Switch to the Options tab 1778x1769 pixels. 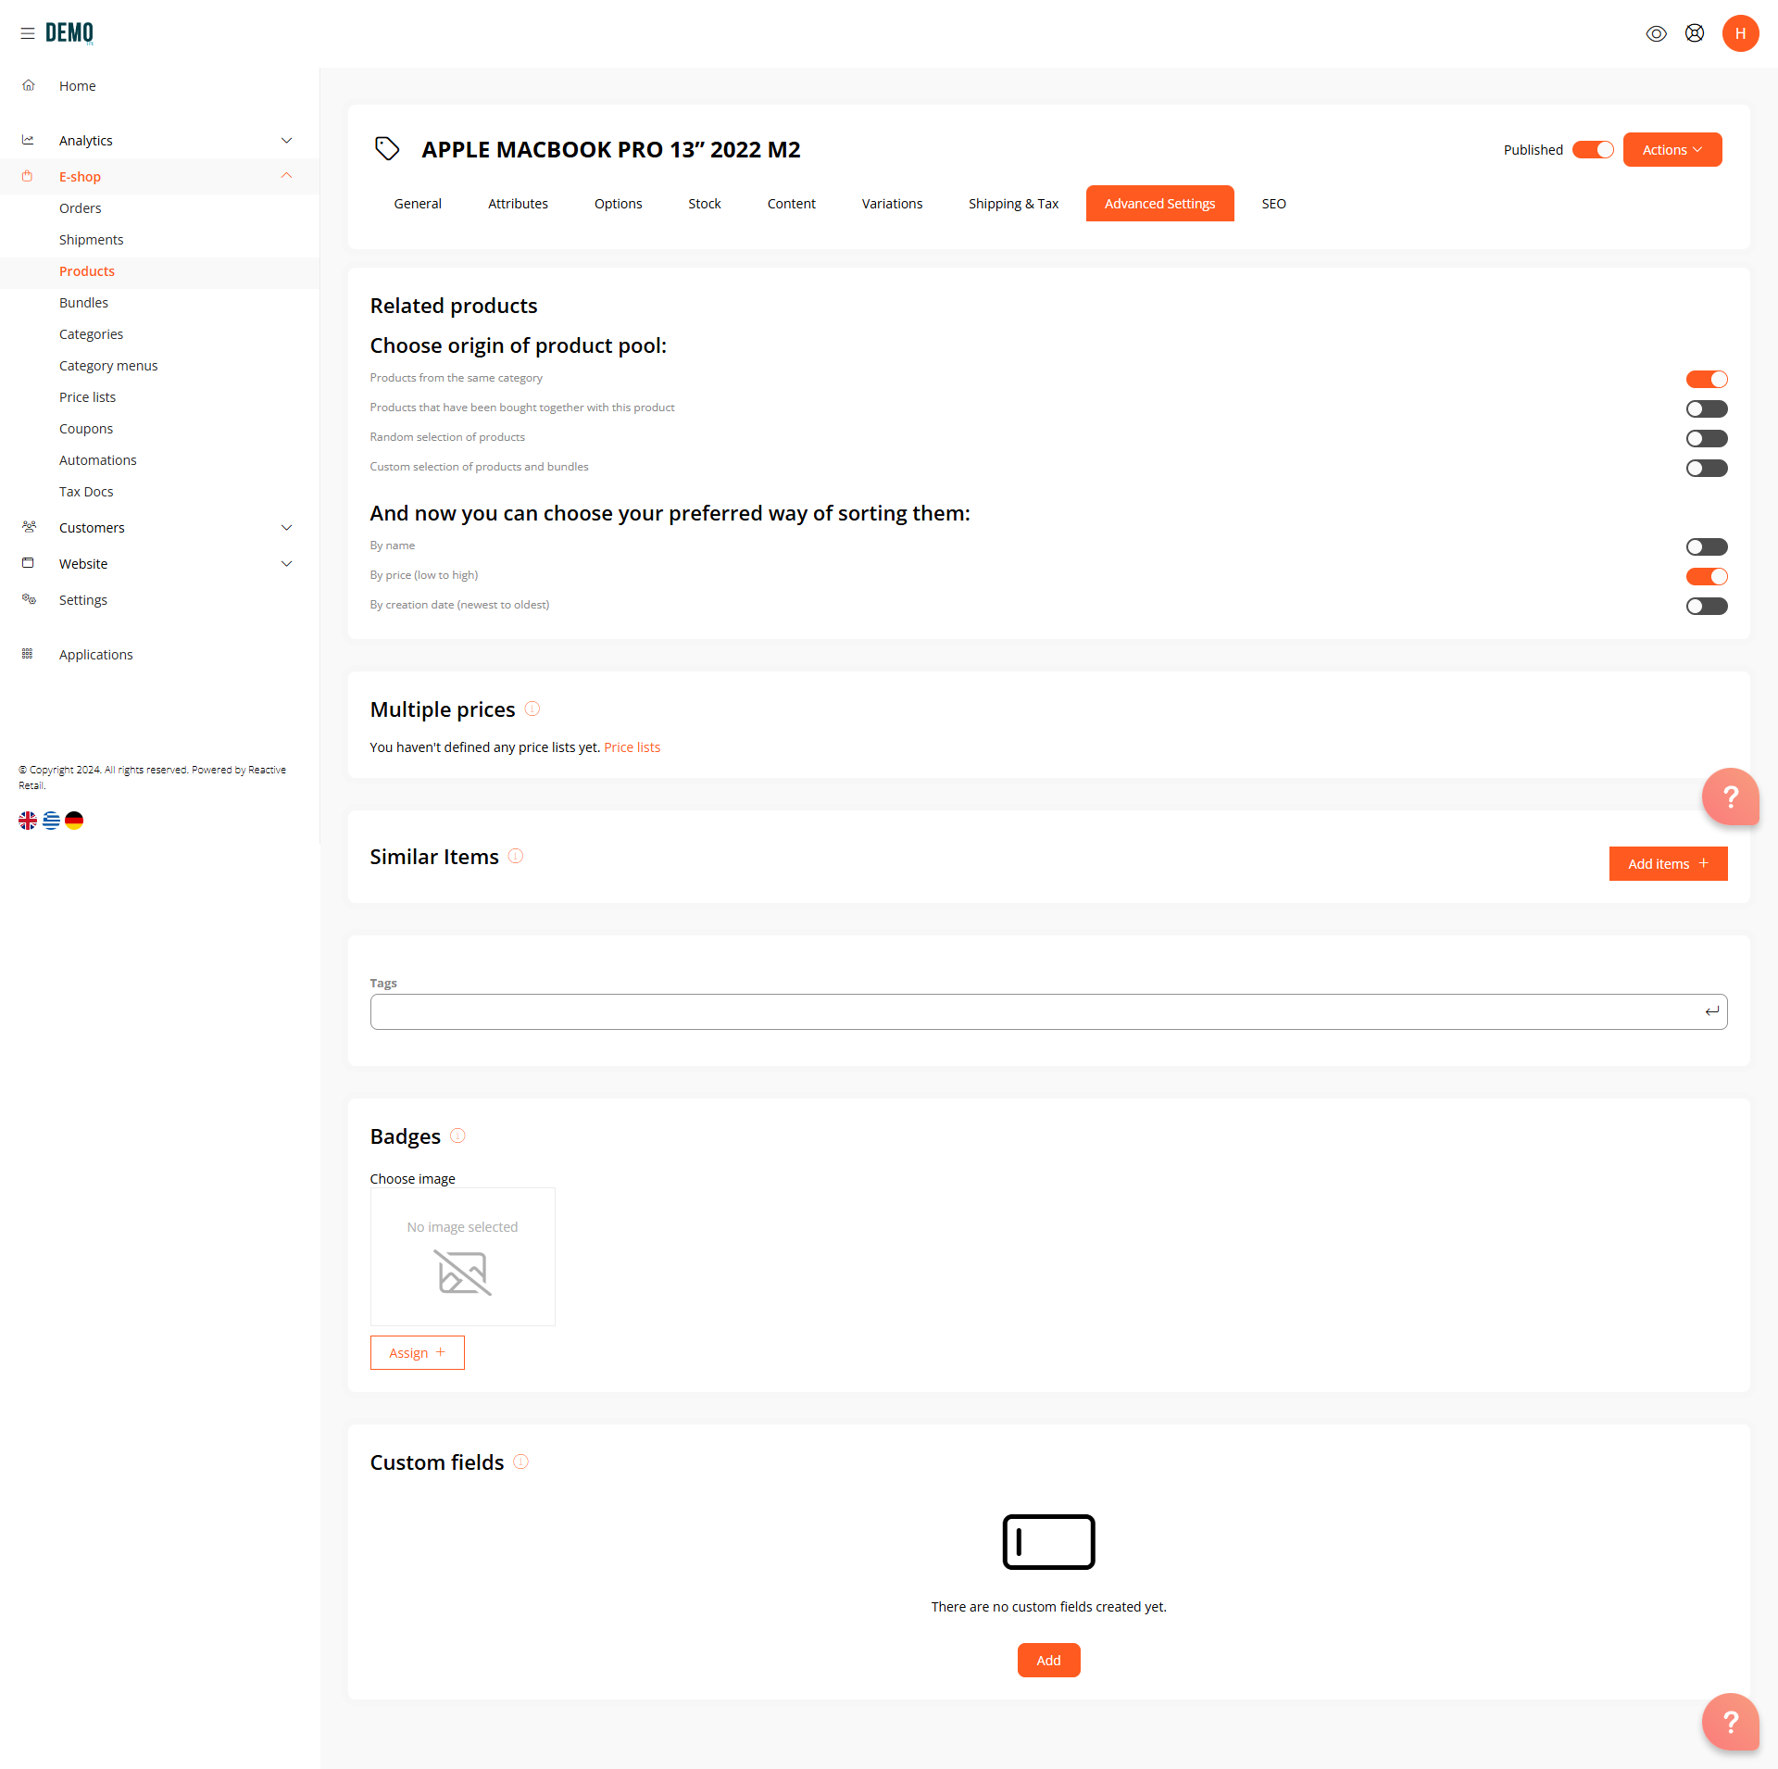[619, 204]
